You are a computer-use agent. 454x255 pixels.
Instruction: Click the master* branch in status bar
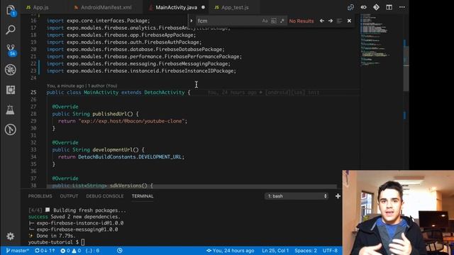pyautogui.click(x=17, y=251)
